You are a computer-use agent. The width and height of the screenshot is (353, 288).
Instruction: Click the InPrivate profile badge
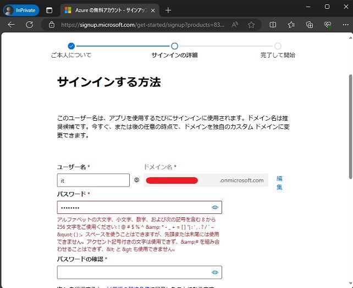[21, 10]
